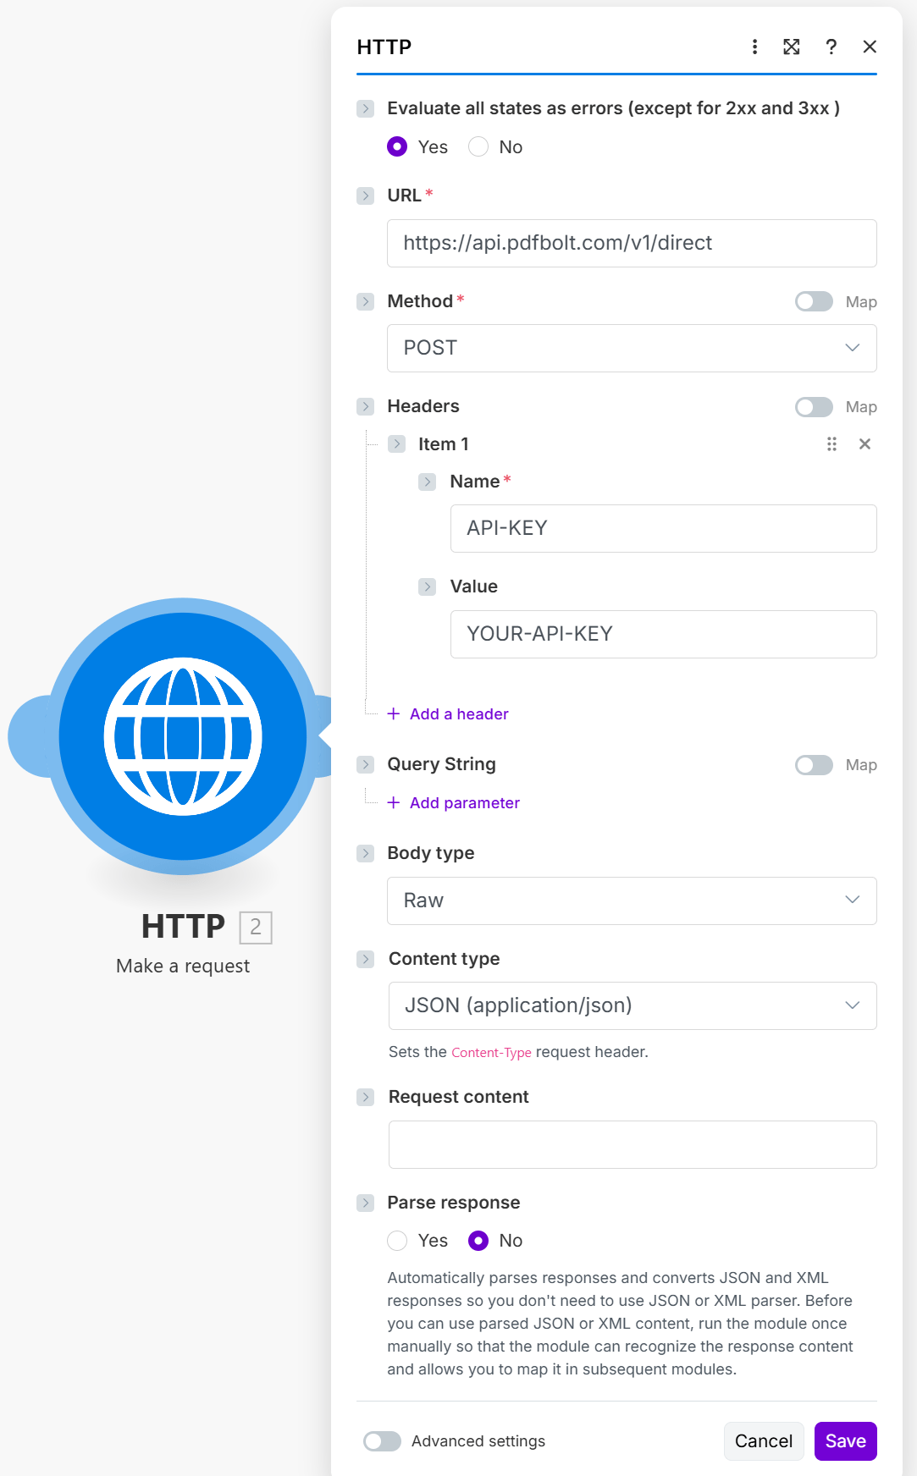This screenshot has height=1476, width=917.
Task: Enable the Advanced settings toggle
Action: click(382, 1441)
